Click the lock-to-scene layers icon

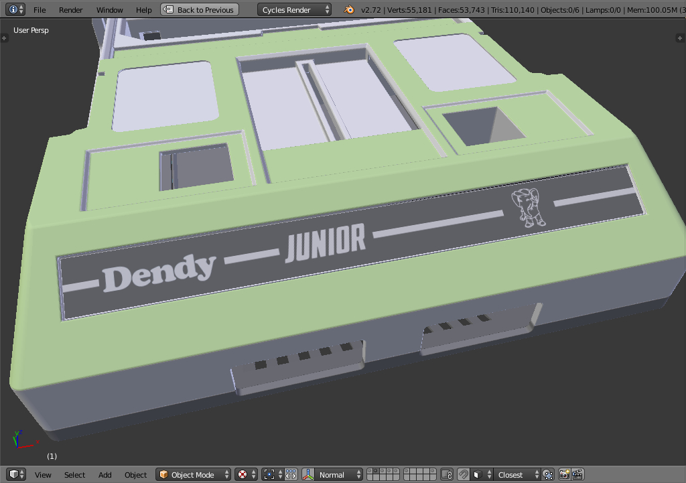(446, 474)
